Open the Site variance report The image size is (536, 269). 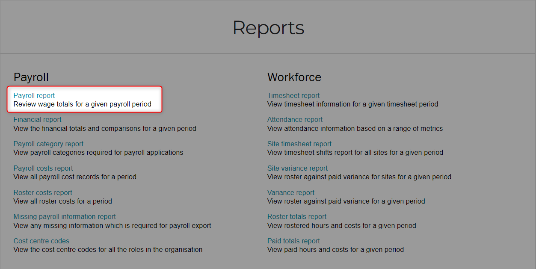[298, 168]
